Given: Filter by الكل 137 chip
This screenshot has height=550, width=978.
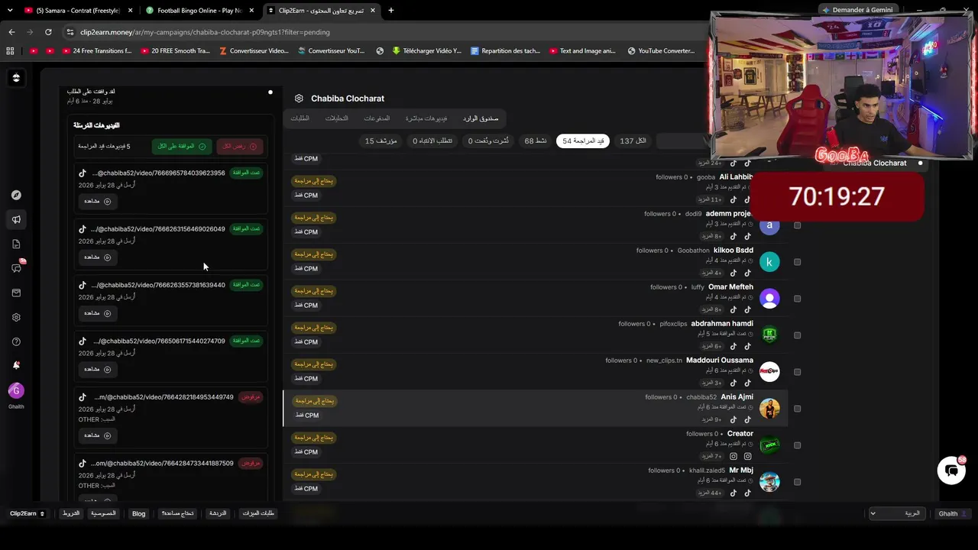Looking at the screenshot, I should point(633,141).
